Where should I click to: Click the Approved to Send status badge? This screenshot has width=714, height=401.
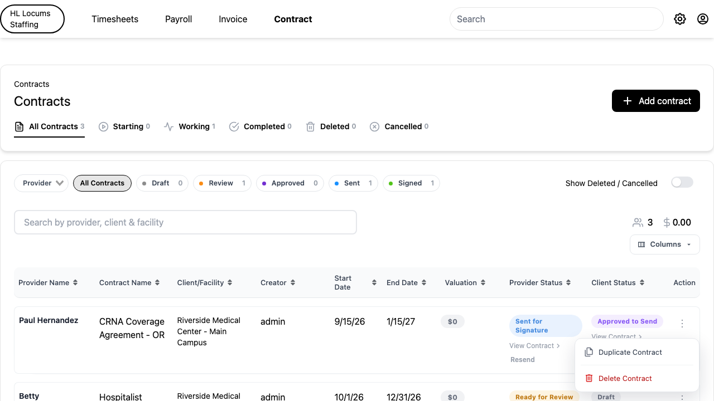[628, 321]
